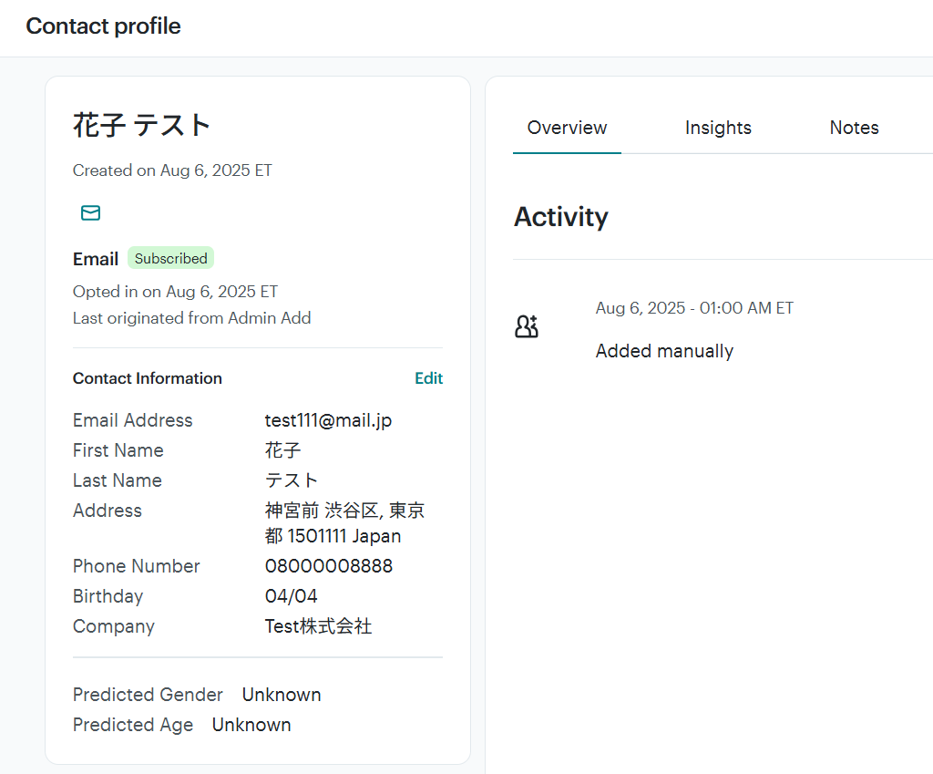Viewport: 933px width, 774px height.
Task: Click the Contact profile page title
Action: click(x=103, y=26)
